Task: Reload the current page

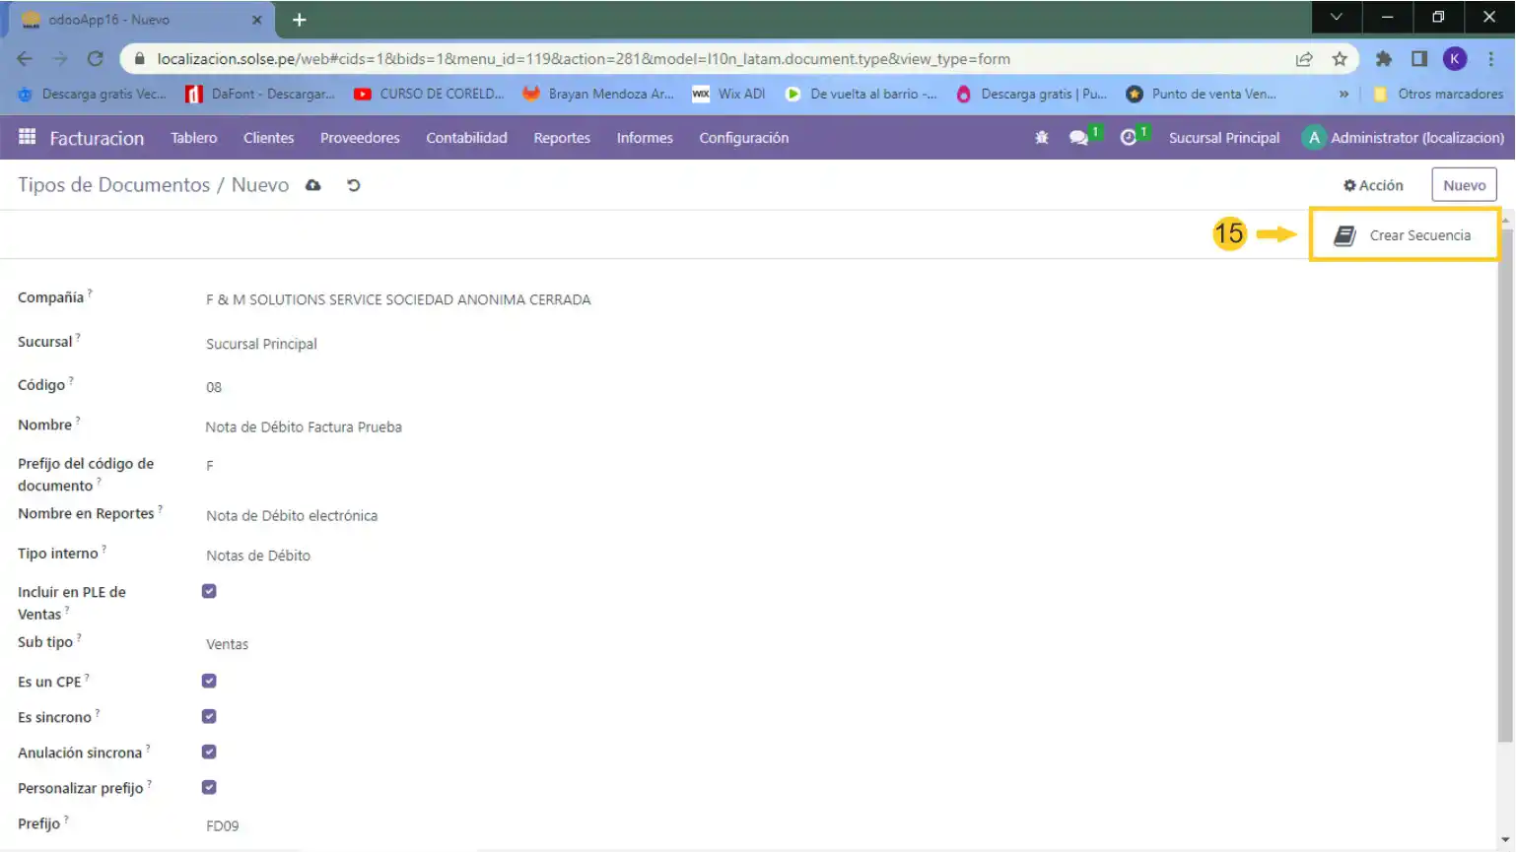Action: pos(96,59)
